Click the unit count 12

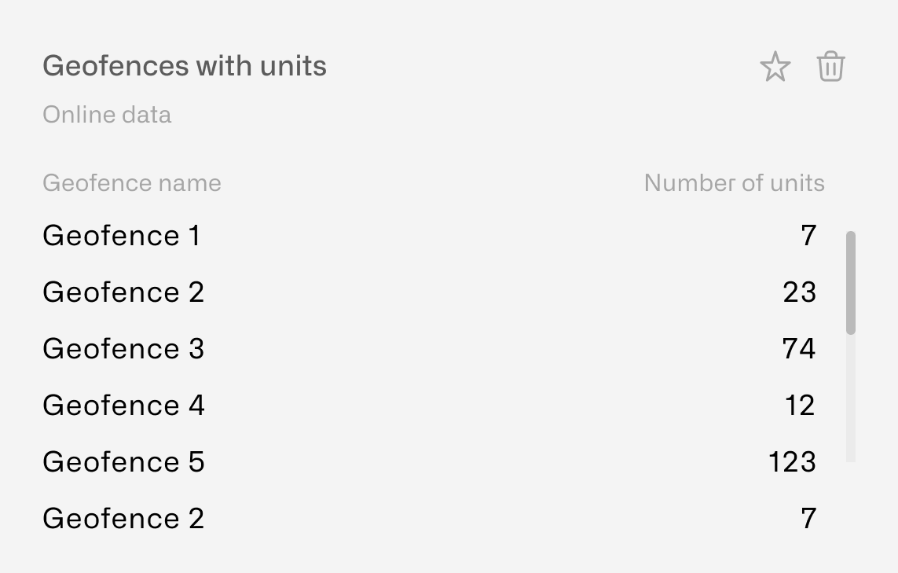point(800,406)
